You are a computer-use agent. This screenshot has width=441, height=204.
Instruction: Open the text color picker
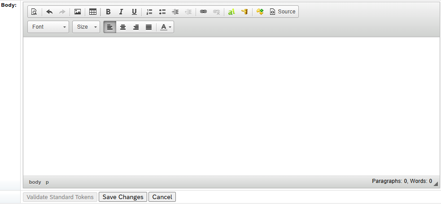(x=166, y=27)
